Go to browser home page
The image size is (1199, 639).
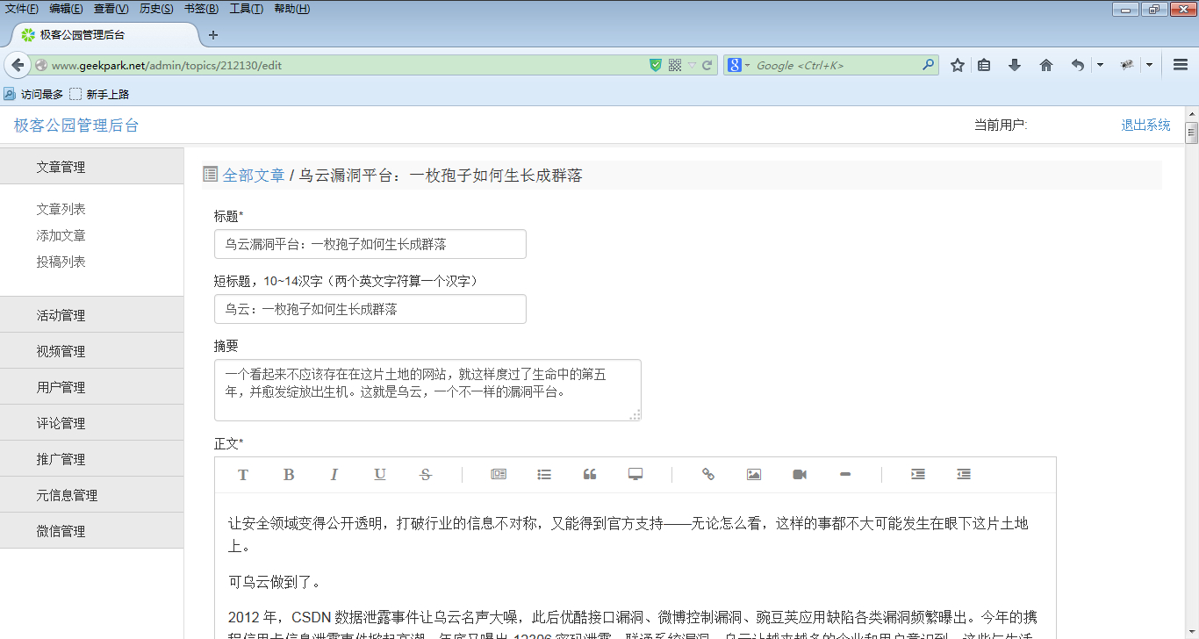click(x=1046, y=65)
